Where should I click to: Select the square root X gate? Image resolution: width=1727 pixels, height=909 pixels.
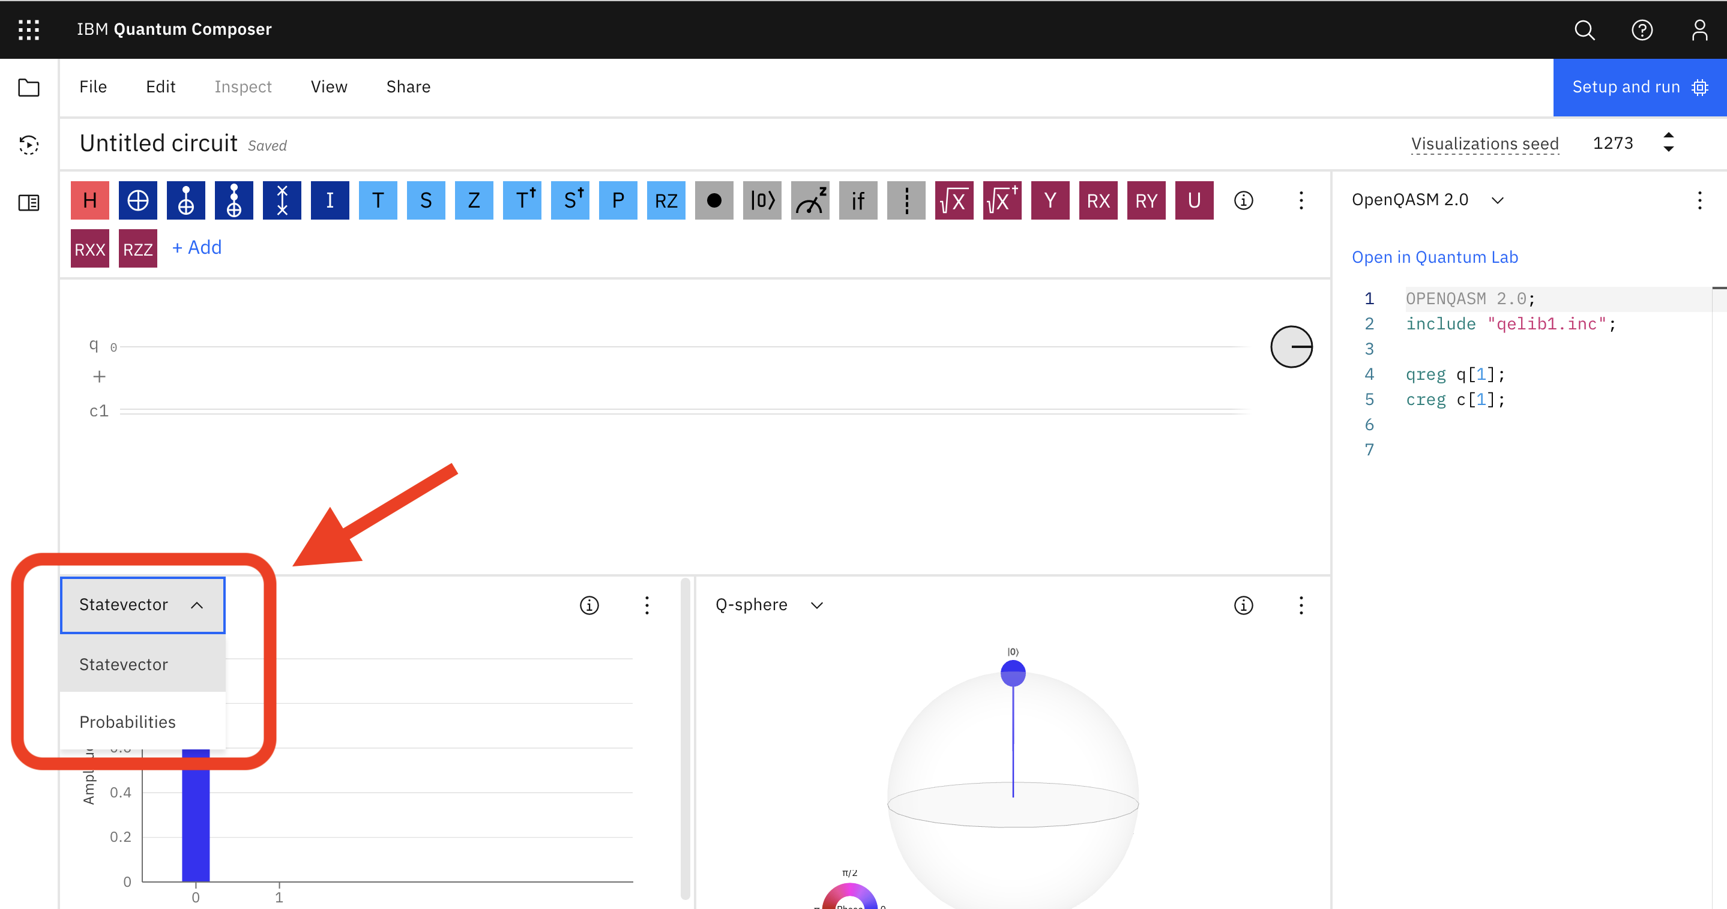[x=954, y=200]
